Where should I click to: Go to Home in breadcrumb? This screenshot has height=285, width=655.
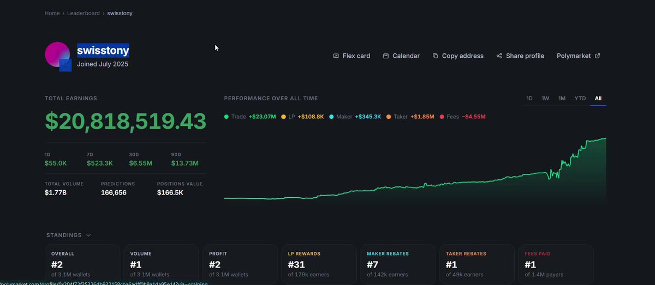tap(52, 13)
